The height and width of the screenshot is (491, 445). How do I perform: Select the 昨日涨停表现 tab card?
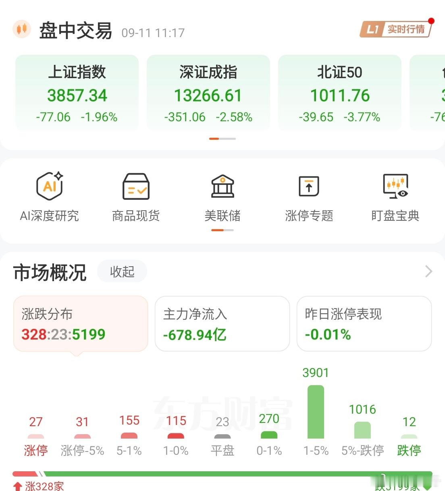[x=364, y=324]
